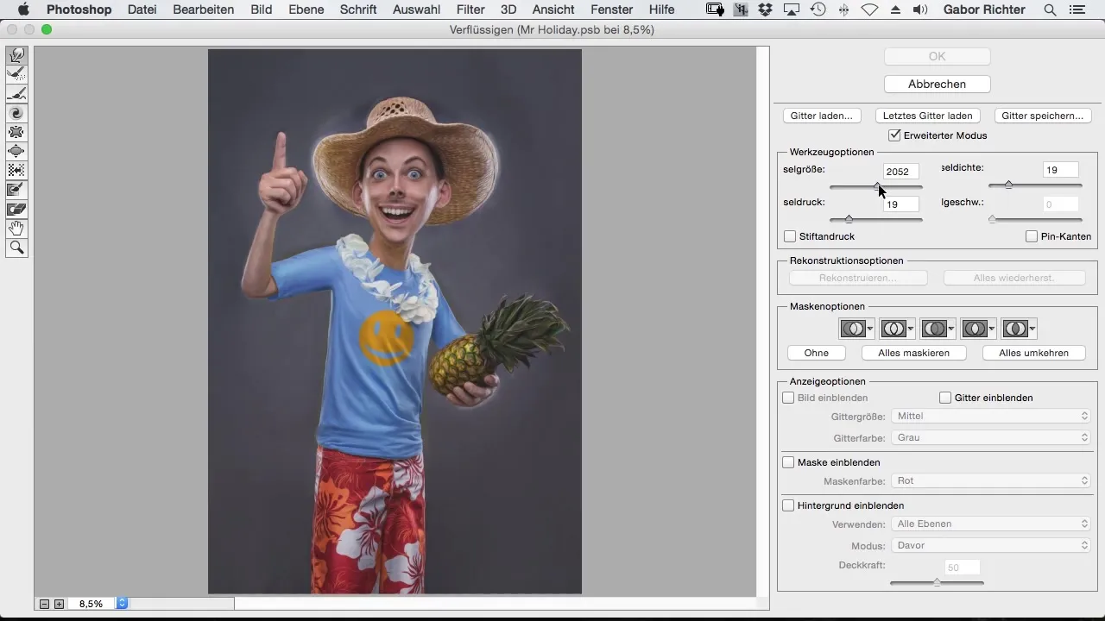The image size is (1105, 621).
Task: Open the fourth mask option (intersect with selection)
Action: (x=979, y=329)
